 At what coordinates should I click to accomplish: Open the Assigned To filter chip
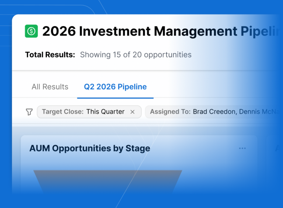pos(214,112)
